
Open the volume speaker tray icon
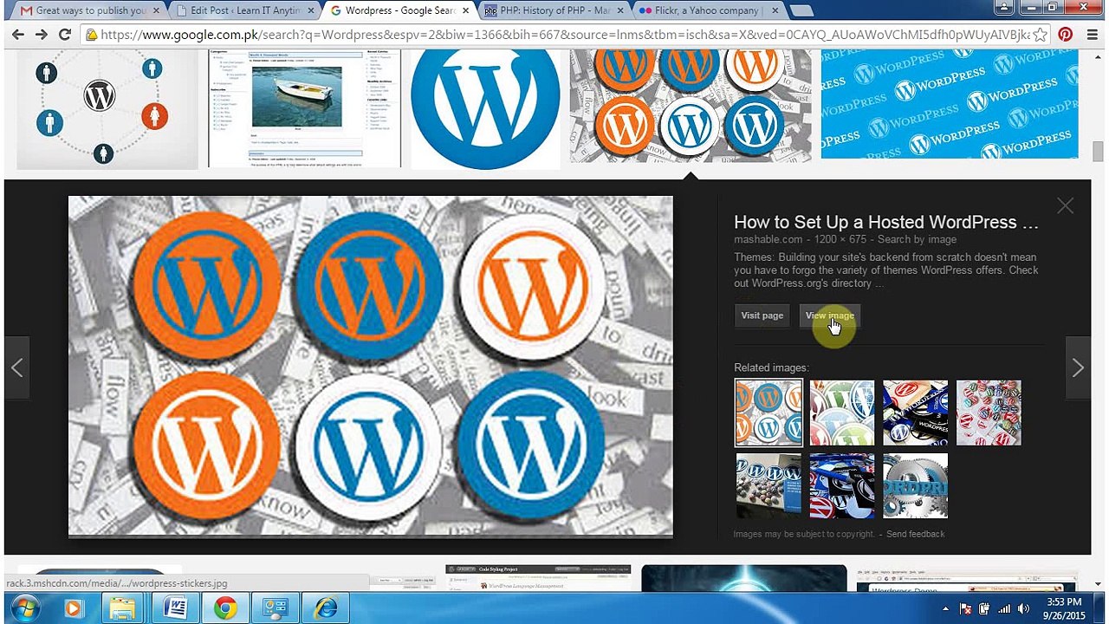click(x=1023, y=609)
